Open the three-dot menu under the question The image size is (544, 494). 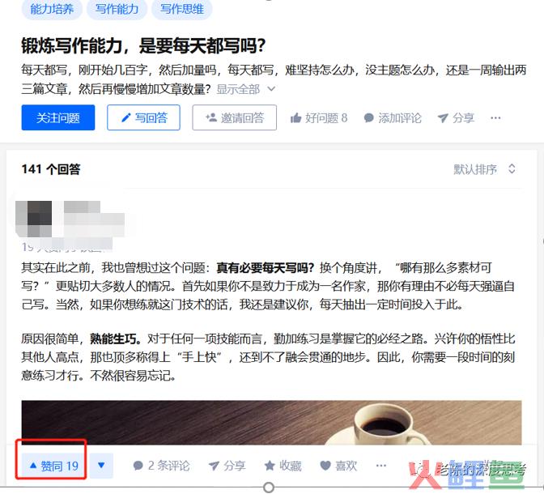[x=495, y=118]
